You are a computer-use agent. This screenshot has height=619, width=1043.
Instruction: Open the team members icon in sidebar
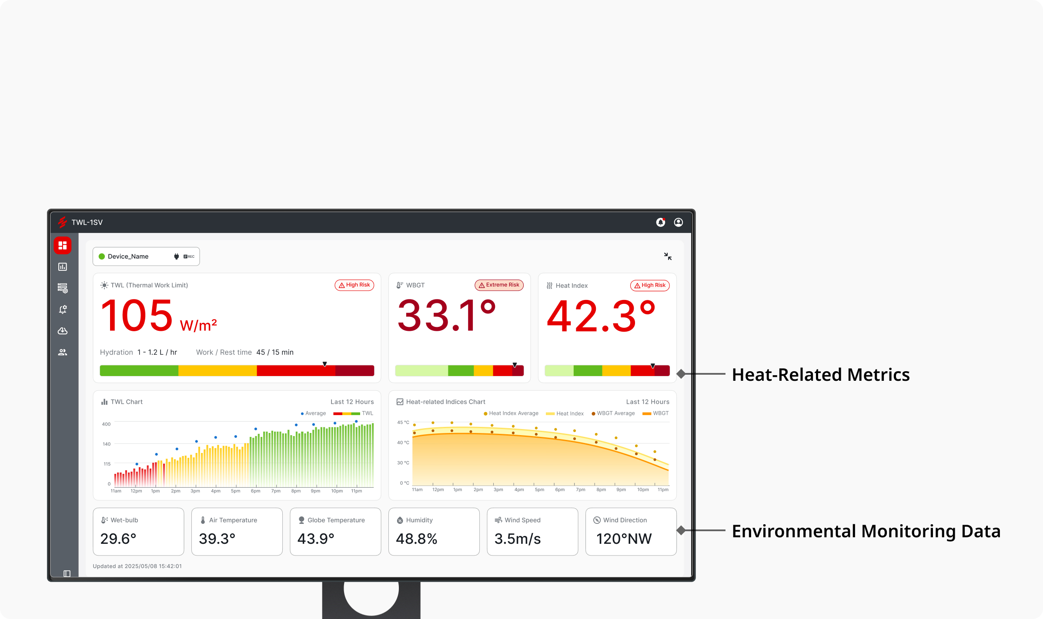(62, 352)
